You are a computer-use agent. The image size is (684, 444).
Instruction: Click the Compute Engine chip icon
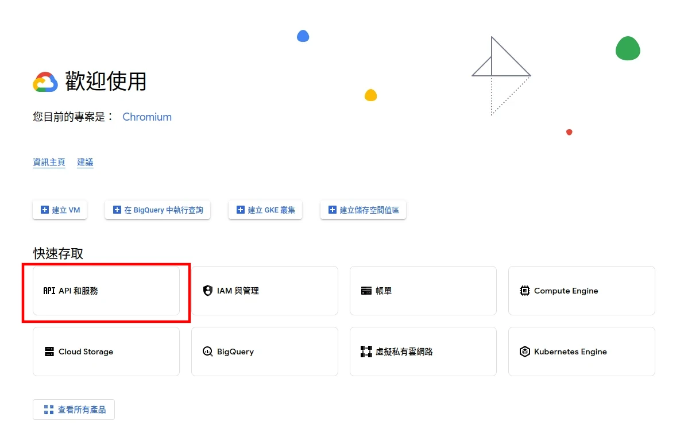(x=525, y=291)
